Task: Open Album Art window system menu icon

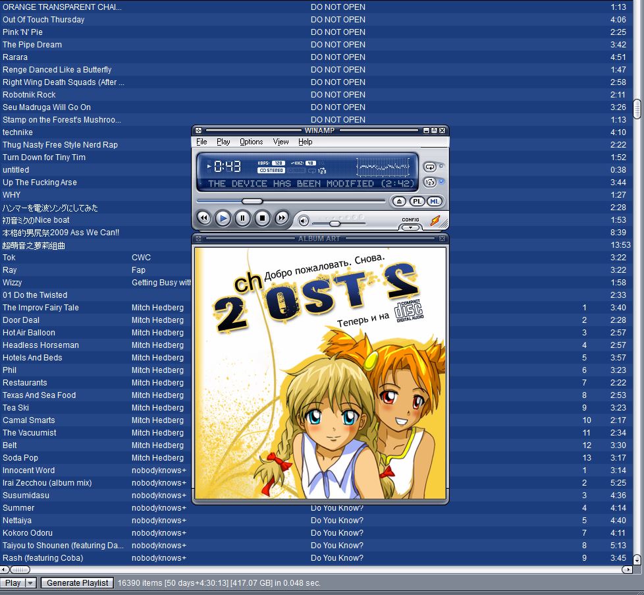Action: click(198, 239)
